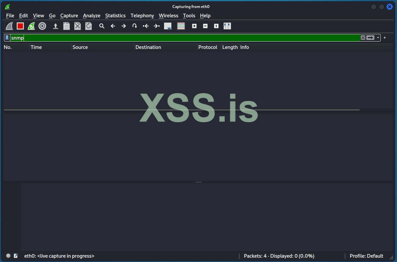Open the Analyze menu
397x262 pixels.
[x=92, y=16]
